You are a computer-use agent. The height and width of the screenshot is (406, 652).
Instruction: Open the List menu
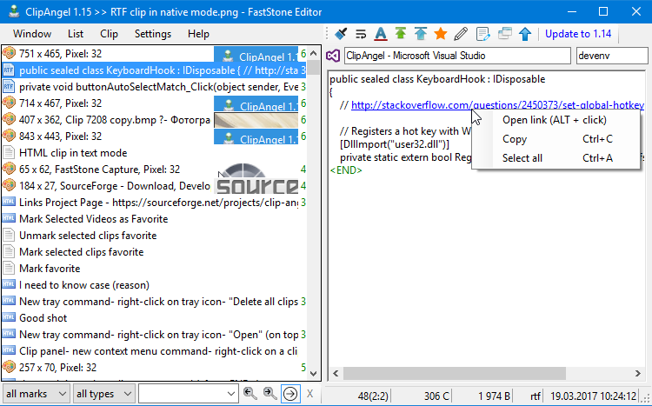click(x=76, y=34)
